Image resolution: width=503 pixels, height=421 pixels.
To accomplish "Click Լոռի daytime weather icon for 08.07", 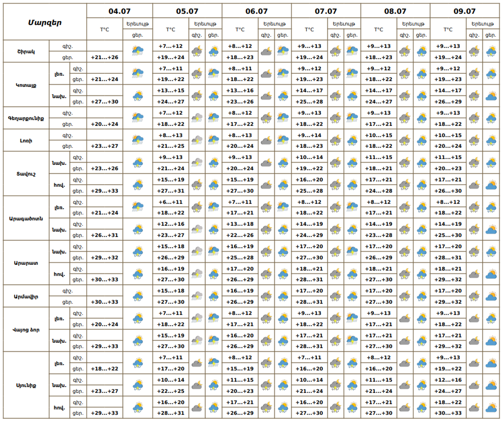I will pyautogui.click(x=422, y=140).
